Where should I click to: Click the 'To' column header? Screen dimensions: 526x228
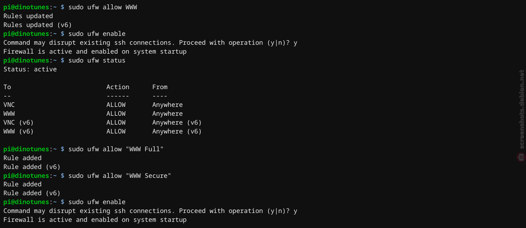tap(7, 87)
